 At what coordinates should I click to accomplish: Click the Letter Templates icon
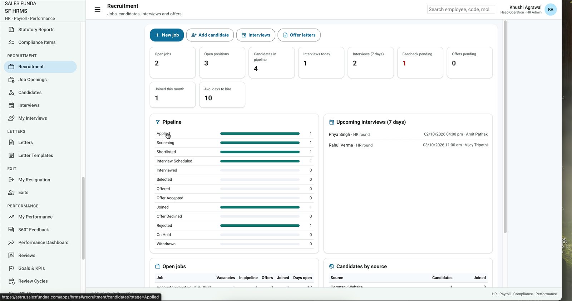coord(11,155)
